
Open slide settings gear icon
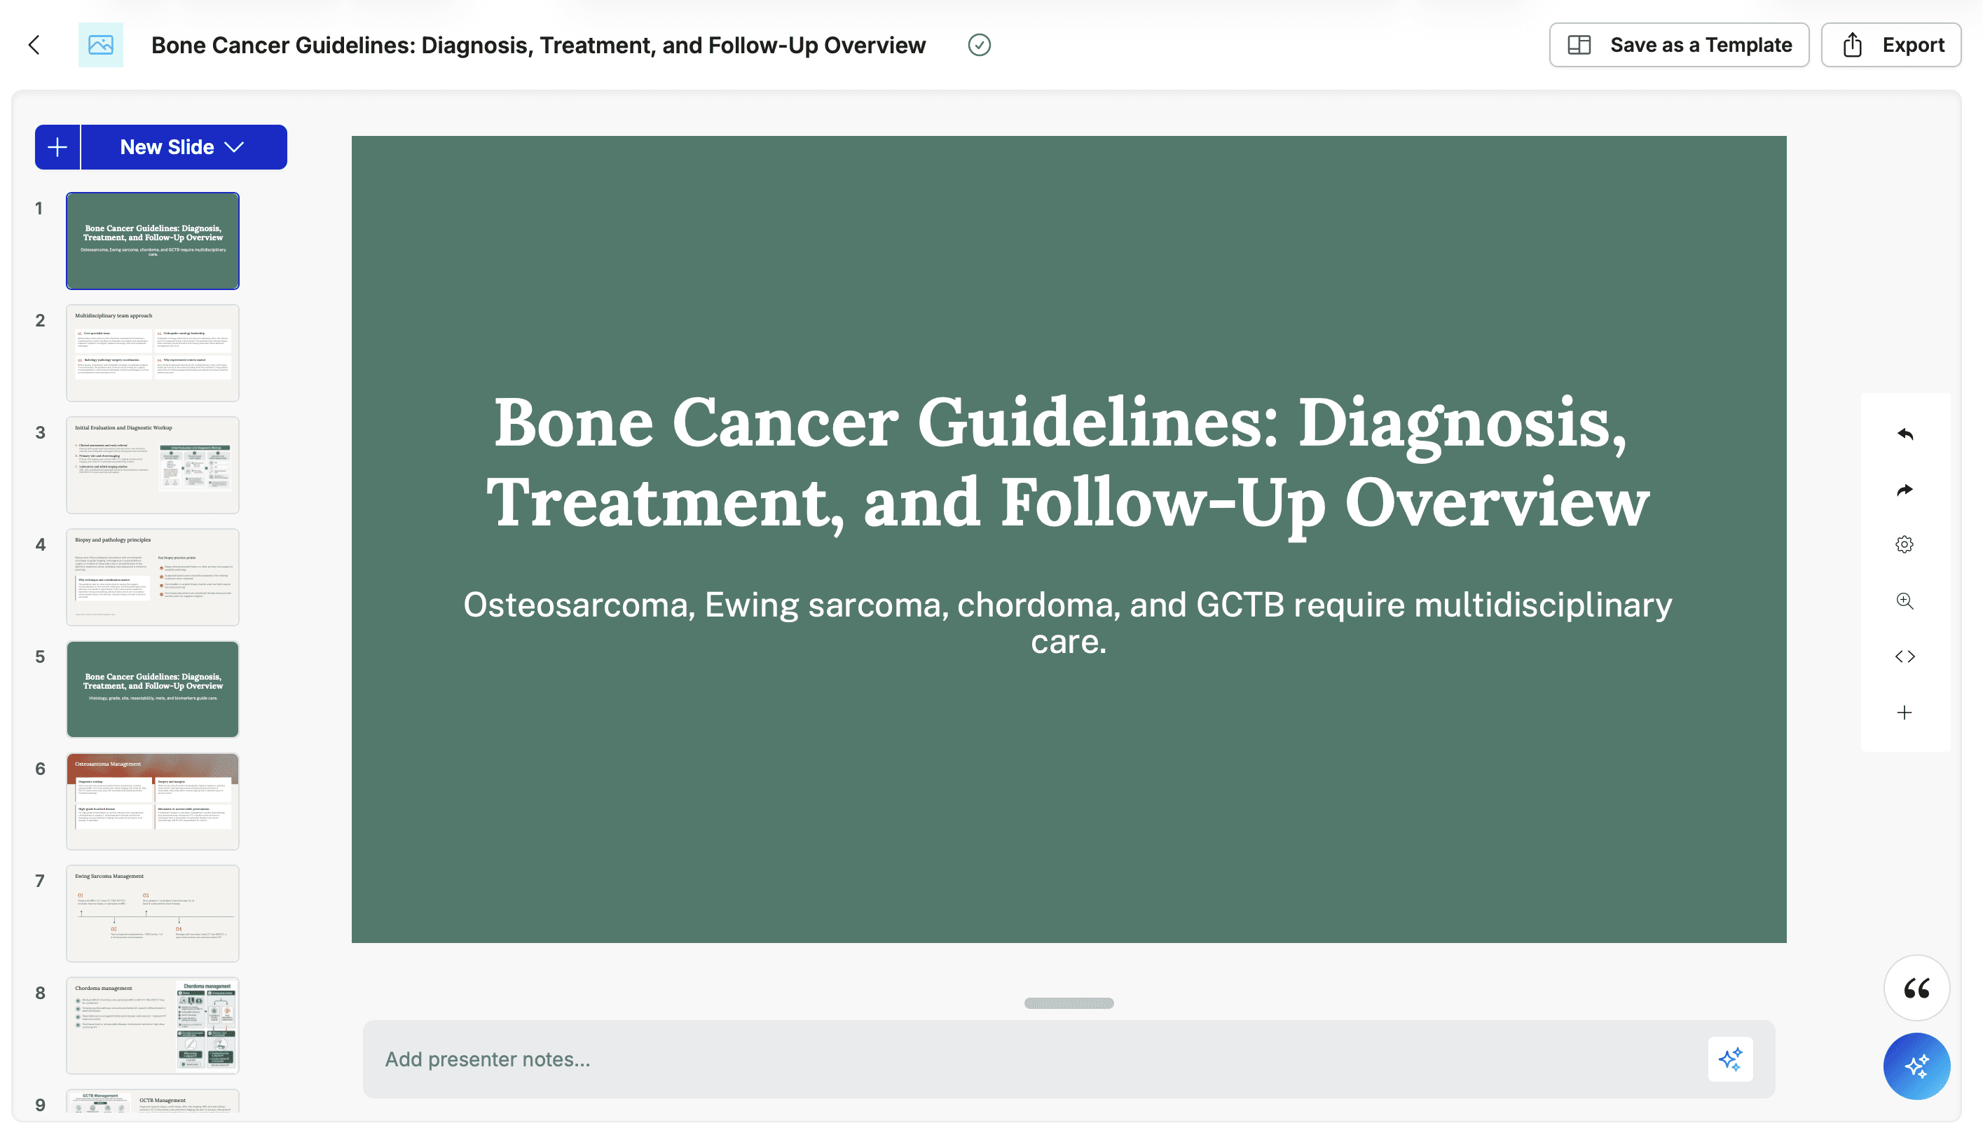[1905, 545]
